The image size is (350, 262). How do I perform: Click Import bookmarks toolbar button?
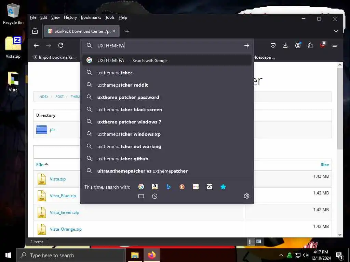[x=54, y=57]
